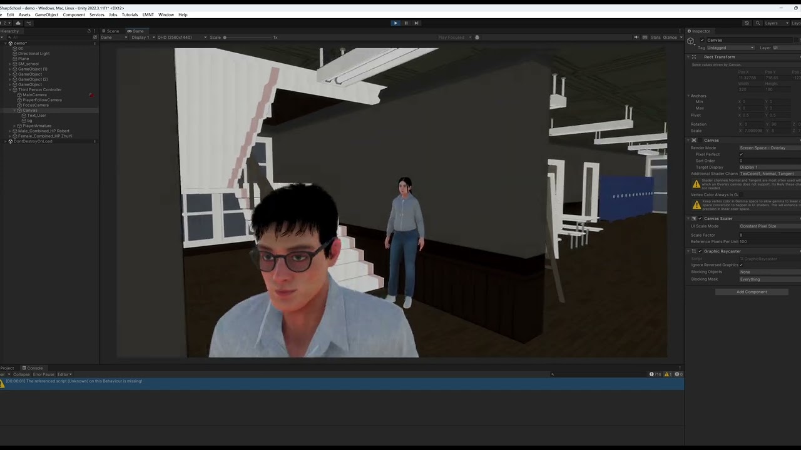The height and width of the screenshot is (450, 801).
Task: Toggle the Graphic Raycaster component enabled checkbox
Action: click(700, 251)
